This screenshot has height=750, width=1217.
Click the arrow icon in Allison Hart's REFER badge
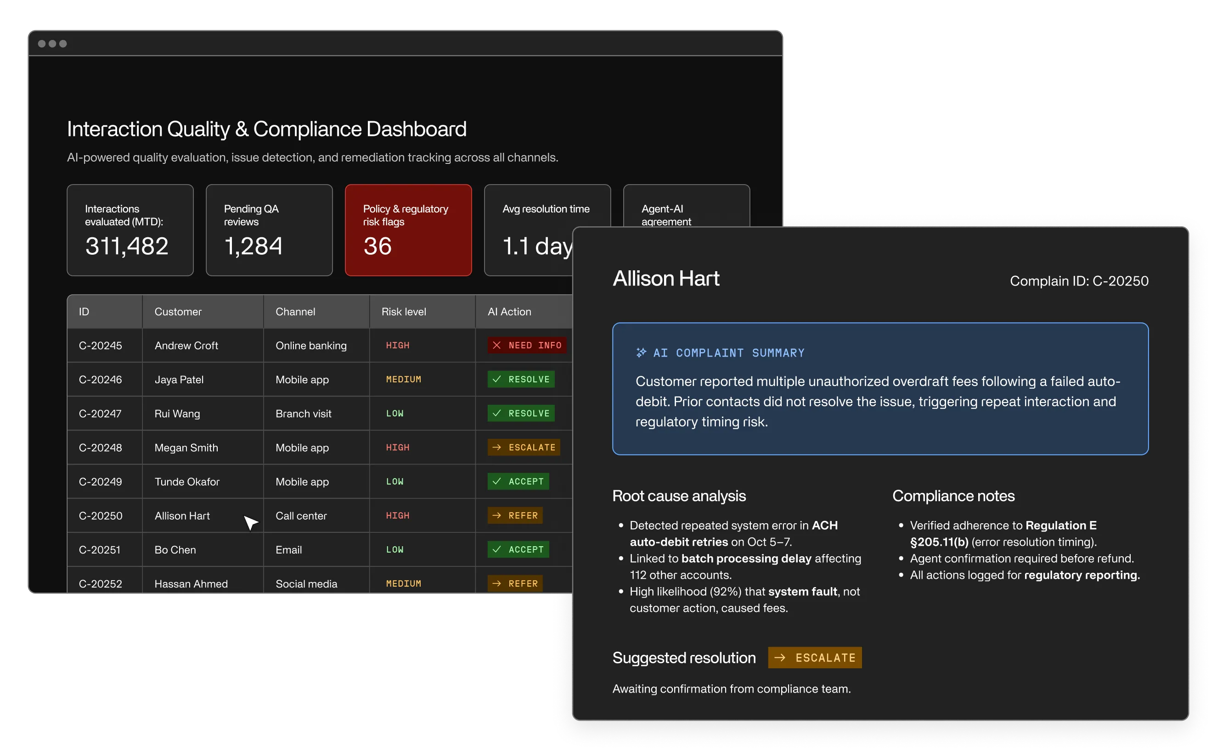(x=496, y=516)
